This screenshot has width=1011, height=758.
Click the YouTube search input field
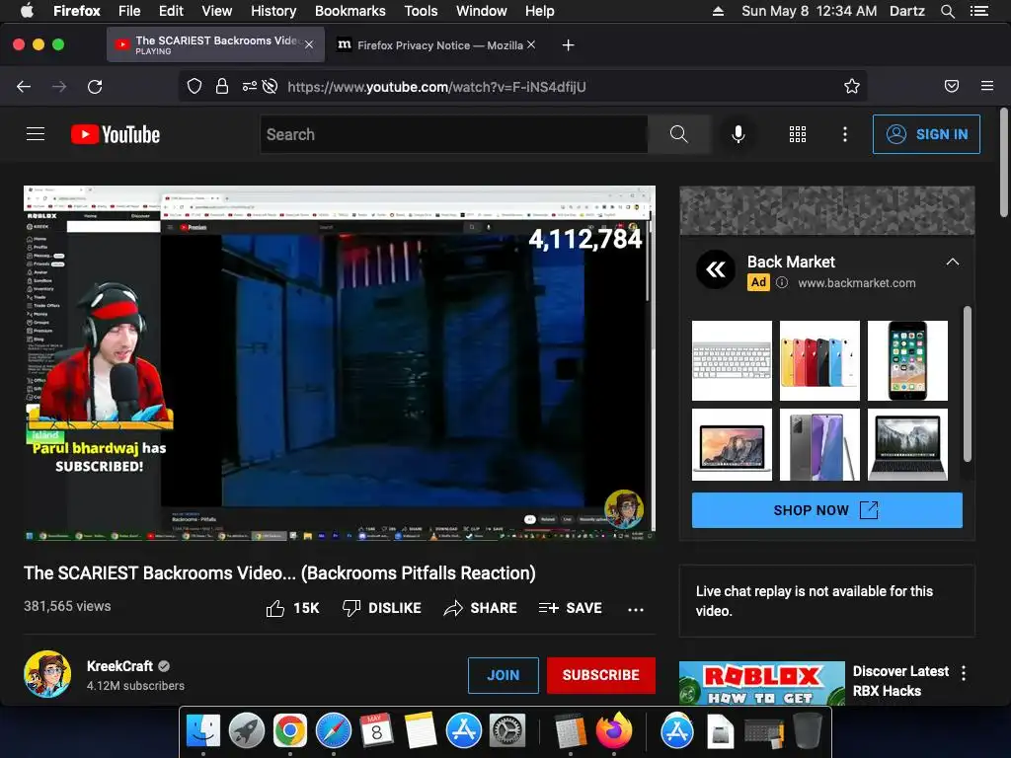tap(454, 134)
